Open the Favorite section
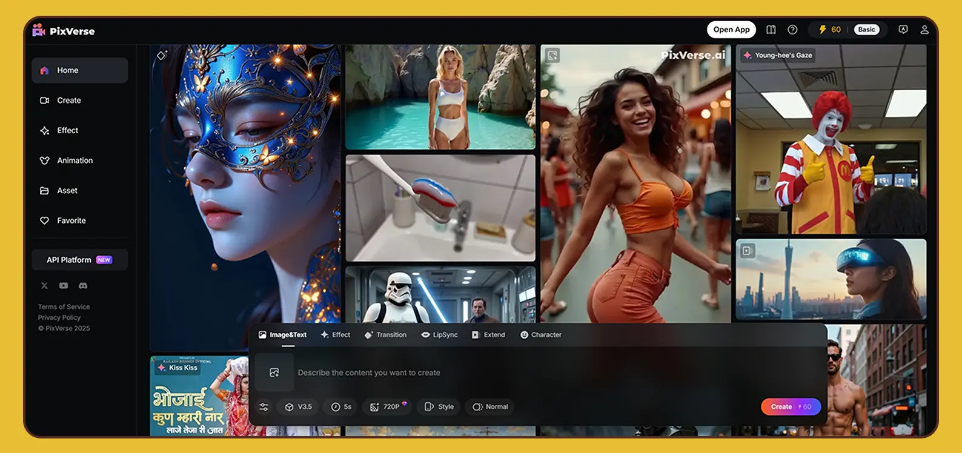Image resolution: width=962 pixels, height=453 pixels. coord(79,220)
